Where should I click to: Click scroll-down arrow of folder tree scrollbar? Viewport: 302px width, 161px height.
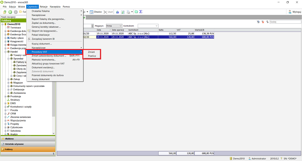[54, 133]
